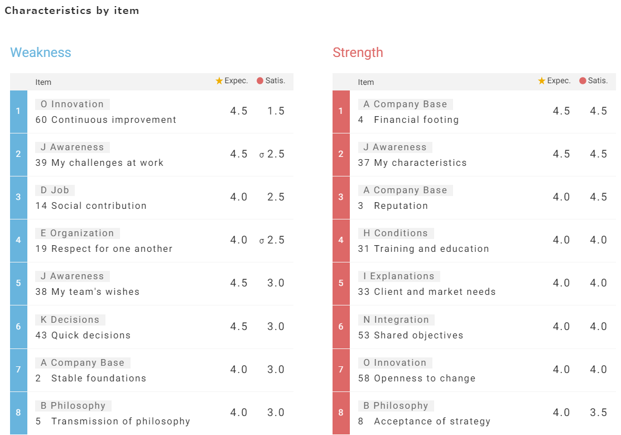Click sigma symbol on Respect for one another row
The width and height of the screenshot is (621, 435).
262,241
